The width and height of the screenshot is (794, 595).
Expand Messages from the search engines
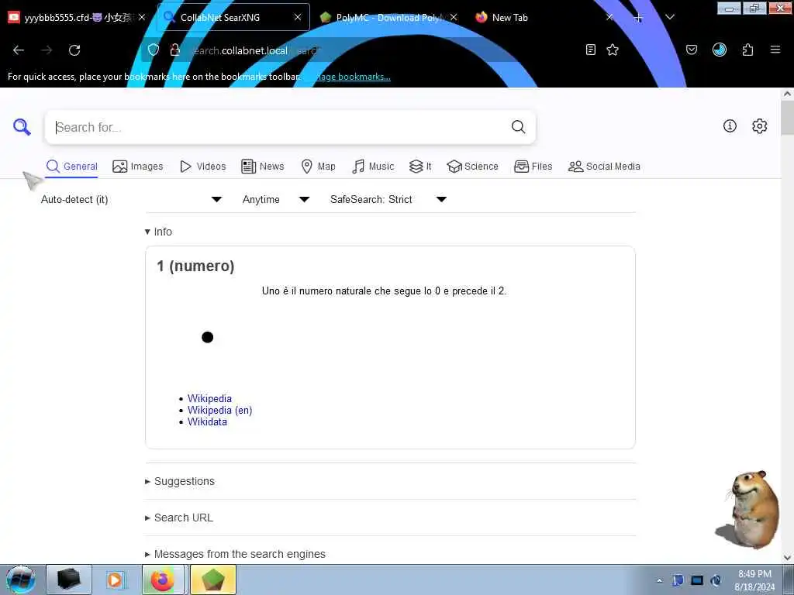pyautogui.click(x=235, y=554)
